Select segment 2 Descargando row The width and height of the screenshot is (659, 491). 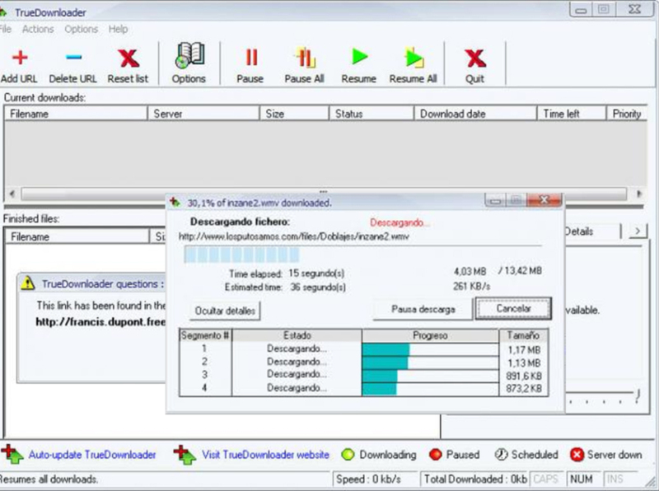[297, 362]
